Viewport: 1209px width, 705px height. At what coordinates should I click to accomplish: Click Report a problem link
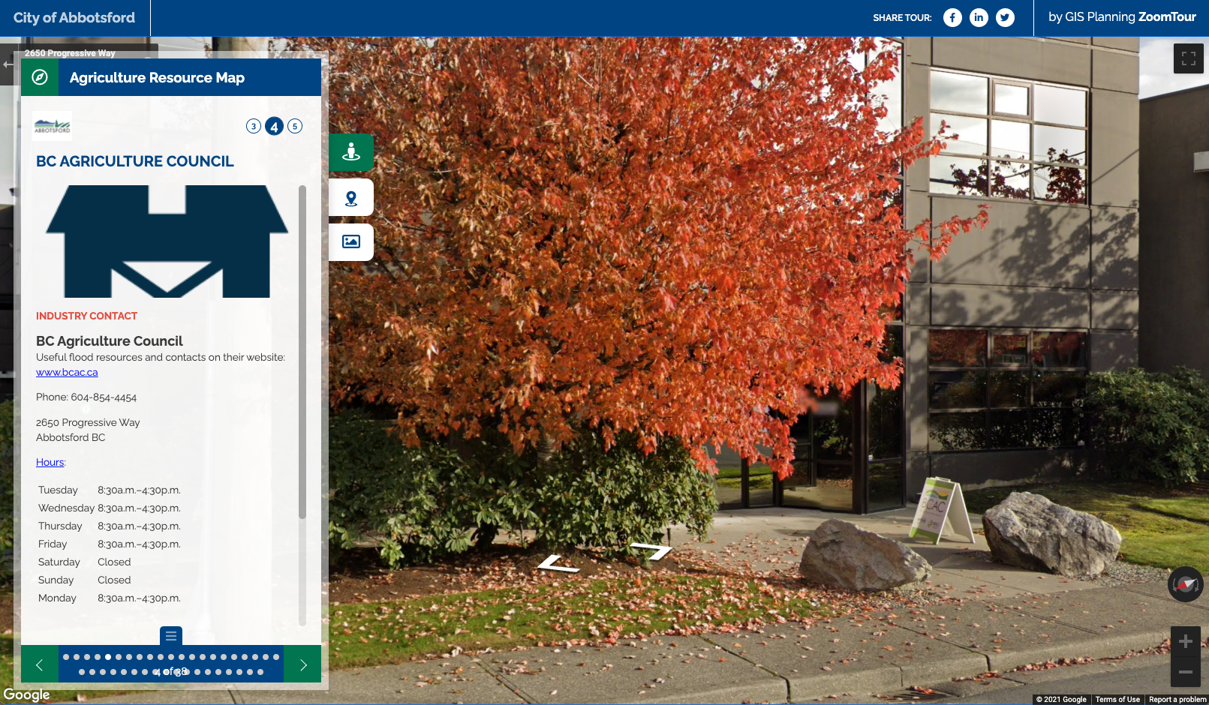1177,700
